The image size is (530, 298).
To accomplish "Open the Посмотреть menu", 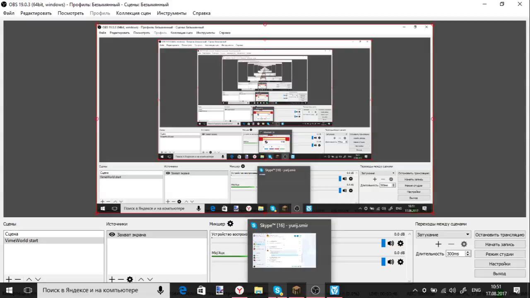I will (71, 13).
